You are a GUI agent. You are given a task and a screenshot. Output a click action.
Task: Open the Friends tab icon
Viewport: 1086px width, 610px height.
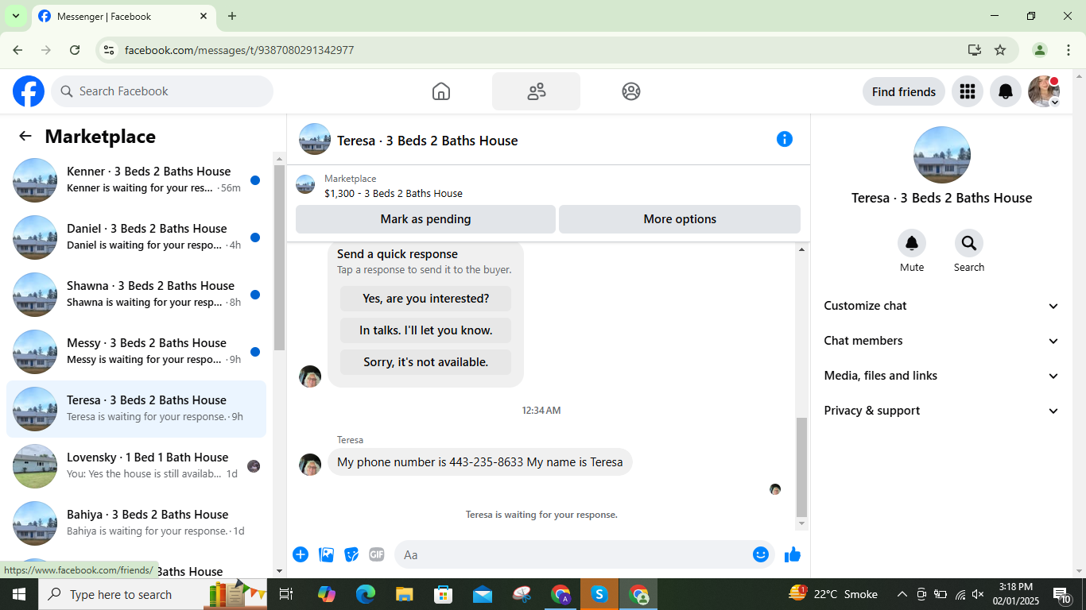[x=536, y=91]
